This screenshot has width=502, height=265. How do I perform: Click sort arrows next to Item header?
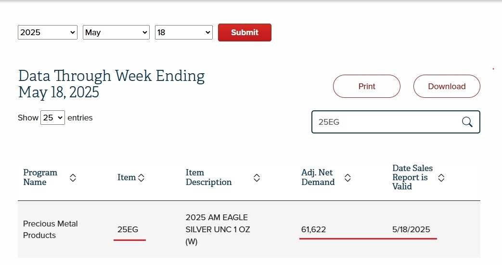coord(141,178)
